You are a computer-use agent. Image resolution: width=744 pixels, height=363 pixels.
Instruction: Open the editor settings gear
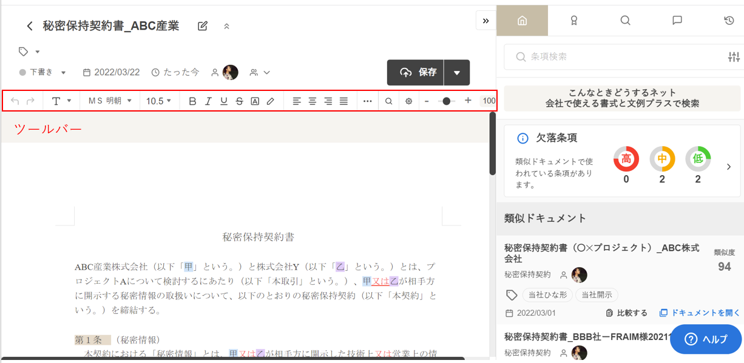pos(409,101)
